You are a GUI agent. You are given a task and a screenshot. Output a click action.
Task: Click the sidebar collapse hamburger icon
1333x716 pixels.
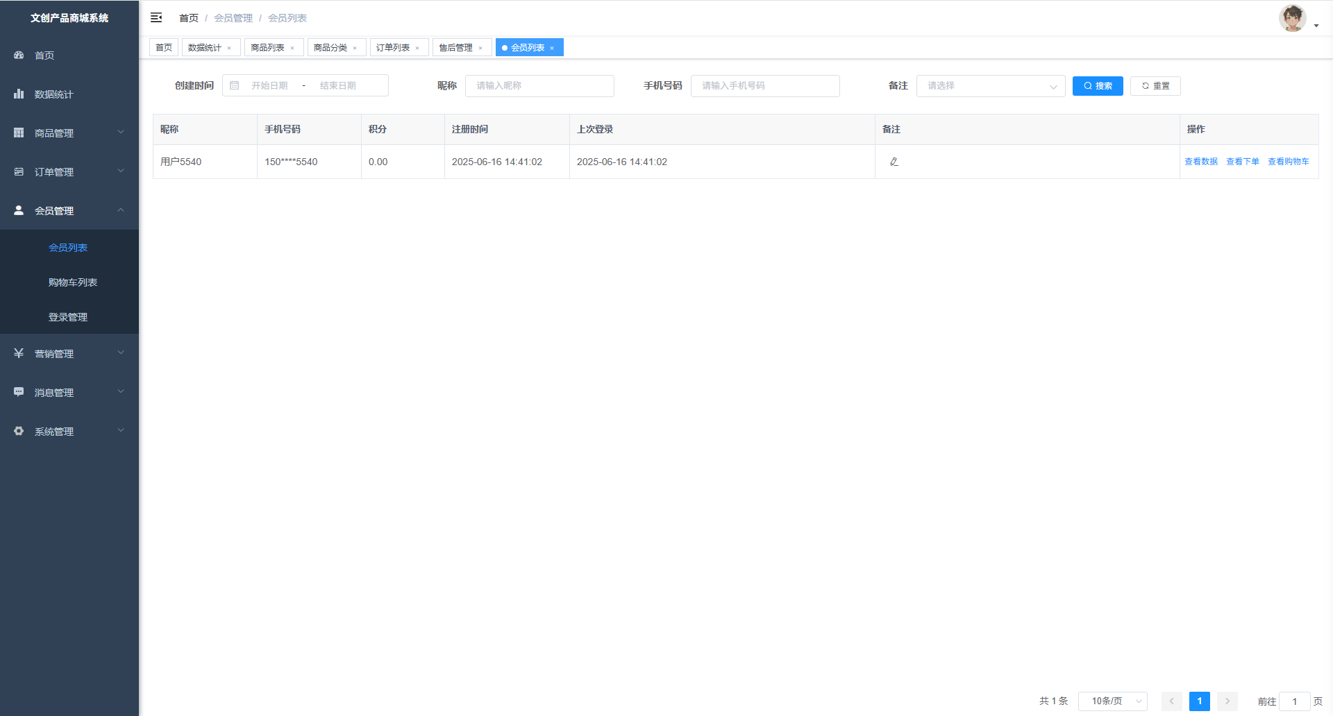click(156, 17)
